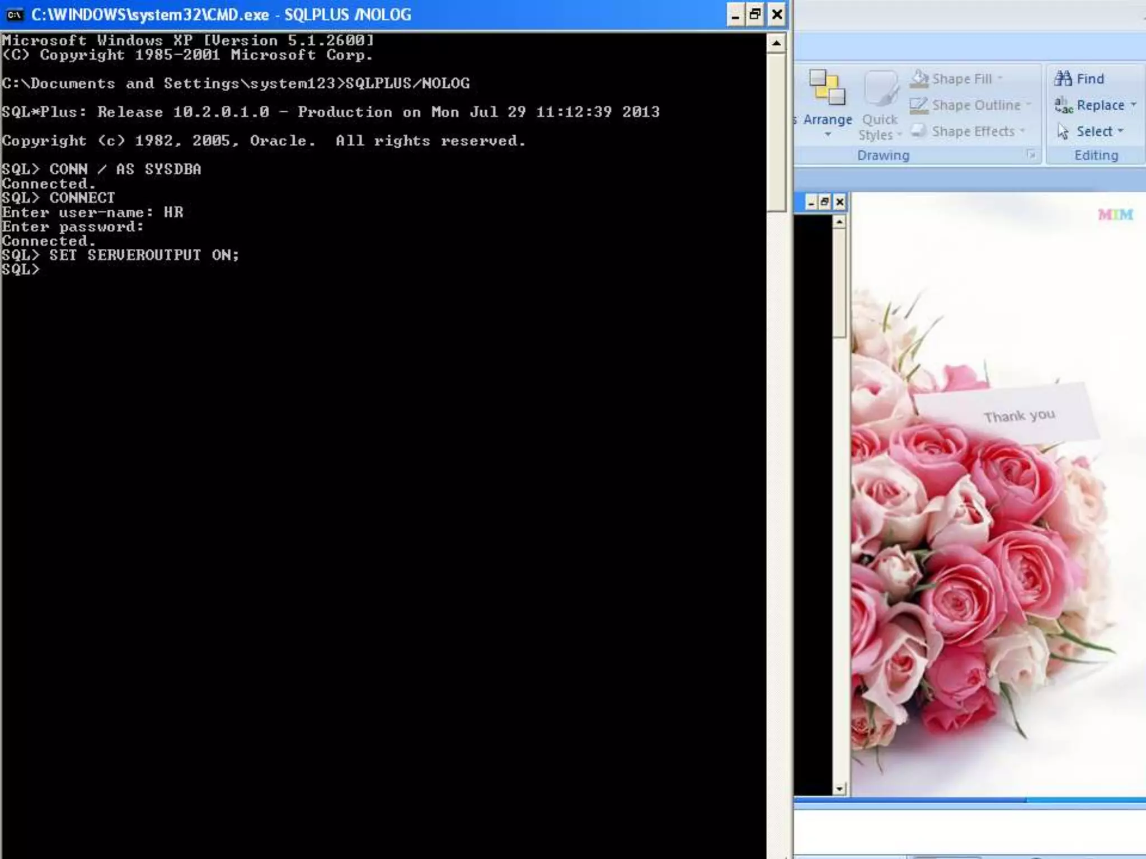The width and height of the screenshot is (1146, 859).
Task: Open the Drawing group dialog launcher
Action: pyautogui.click(x=1031, y=155)
